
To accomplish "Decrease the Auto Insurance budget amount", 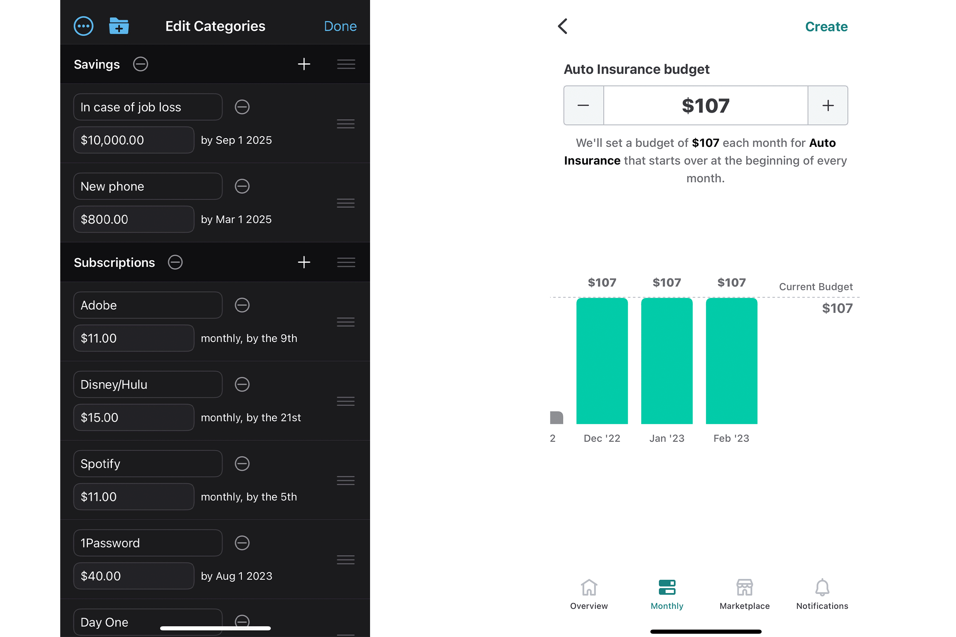I will [x=583, y=106].
